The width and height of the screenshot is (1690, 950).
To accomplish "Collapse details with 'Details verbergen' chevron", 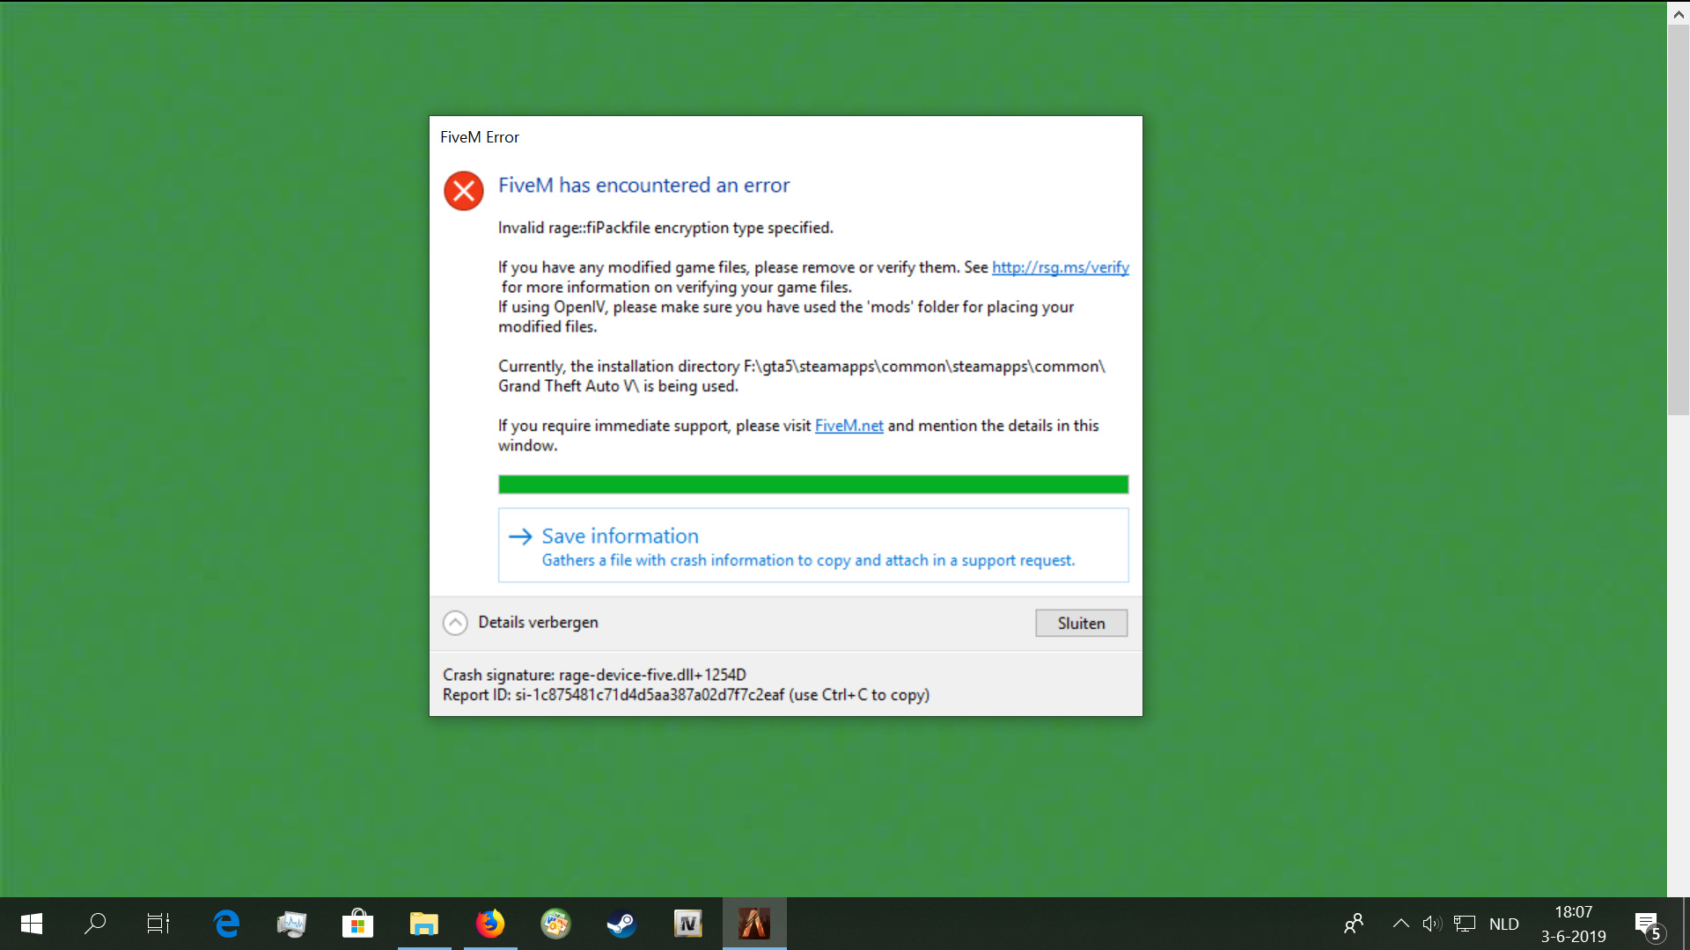I will click(x=455, y=623).
